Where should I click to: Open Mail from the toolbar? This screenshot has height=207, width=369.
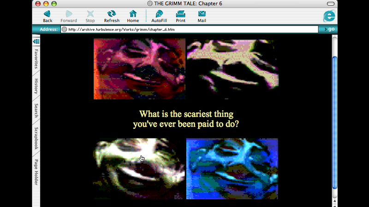tap(202, 14)
